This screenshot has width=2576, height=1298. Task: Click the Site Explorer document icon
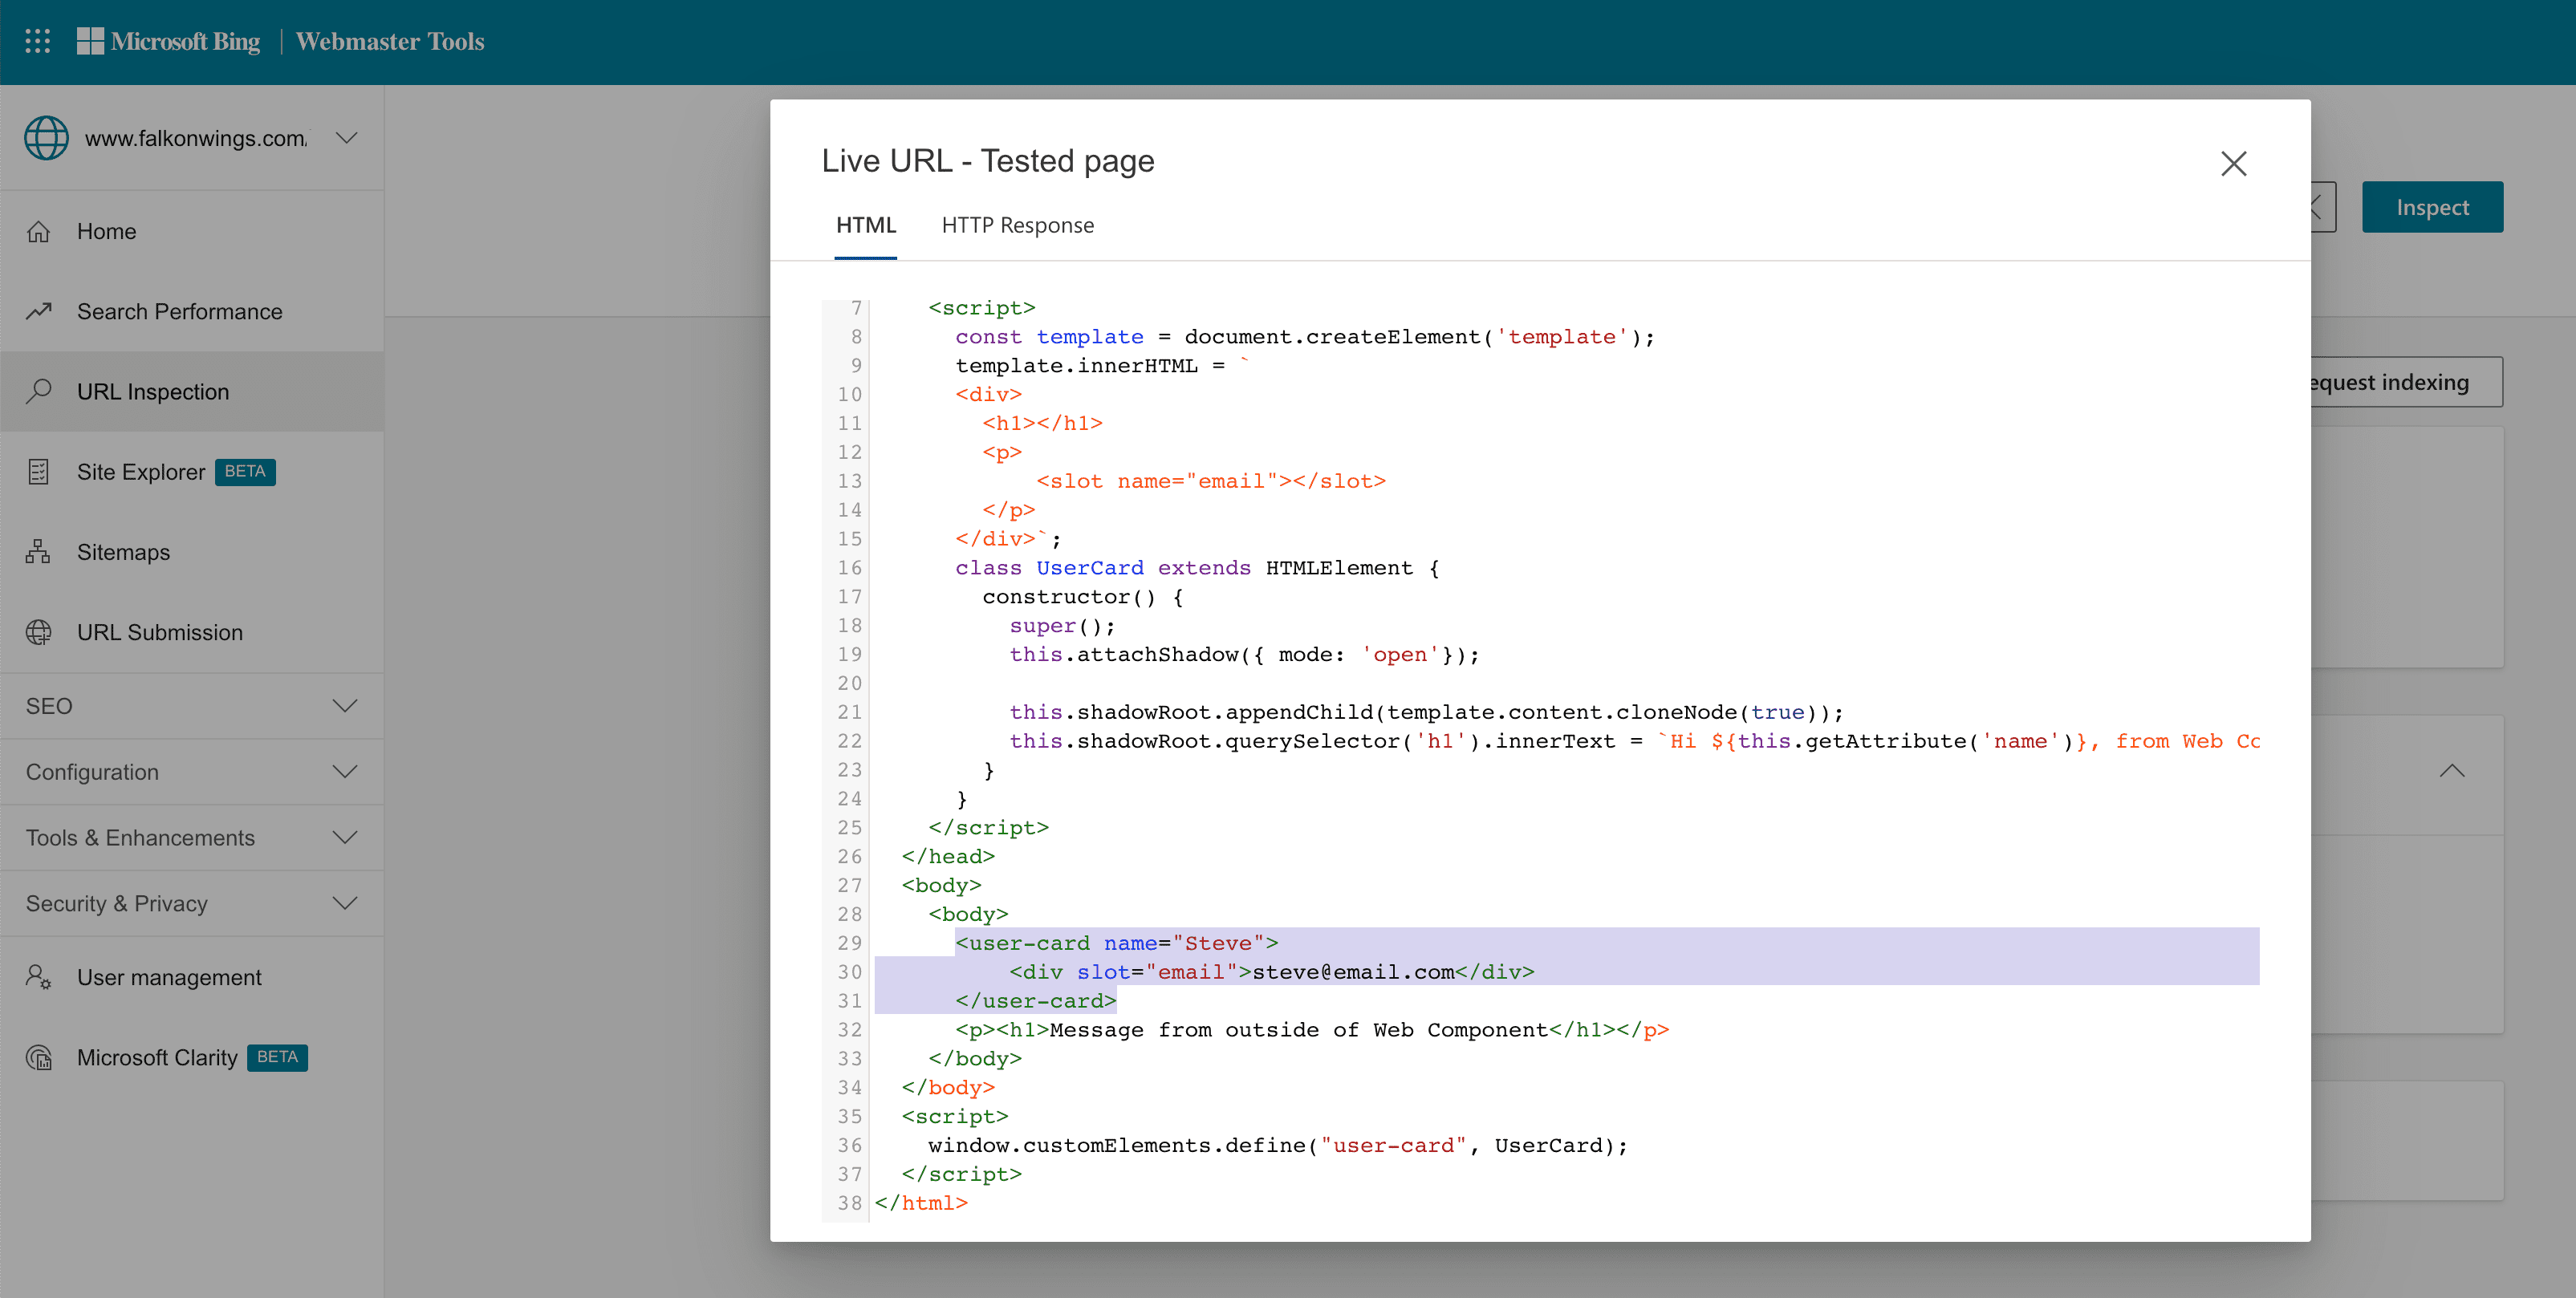coord(39,472)
